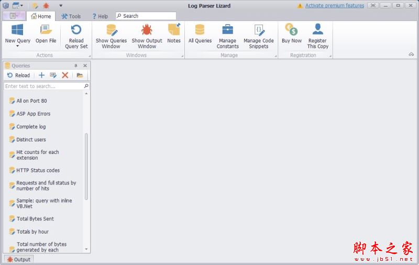Image resolution: width=419 pixels, height=265 pixels.
Task: Click the magnifier icon in the query search
Action: tap(86, 86)
